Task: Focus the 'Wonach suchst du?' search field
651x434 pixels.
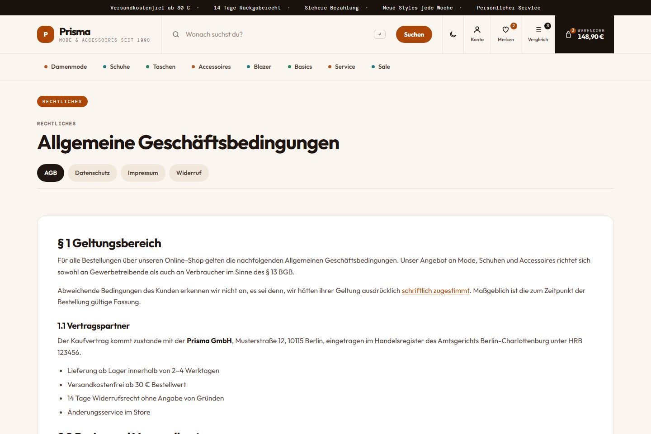Action: point(277,34)
